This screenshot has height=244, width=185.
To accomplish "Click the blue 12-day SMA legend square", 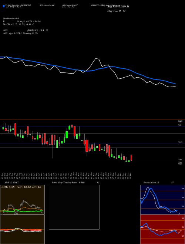I will tap(4, 6).
